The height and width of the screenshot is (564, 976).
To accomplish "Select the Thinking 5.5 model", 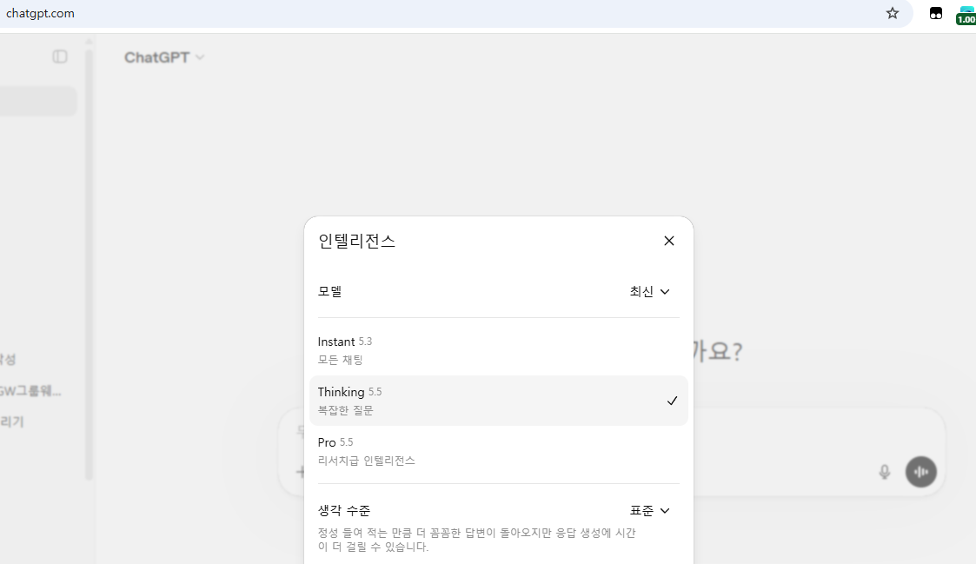I will click(499, 401).
